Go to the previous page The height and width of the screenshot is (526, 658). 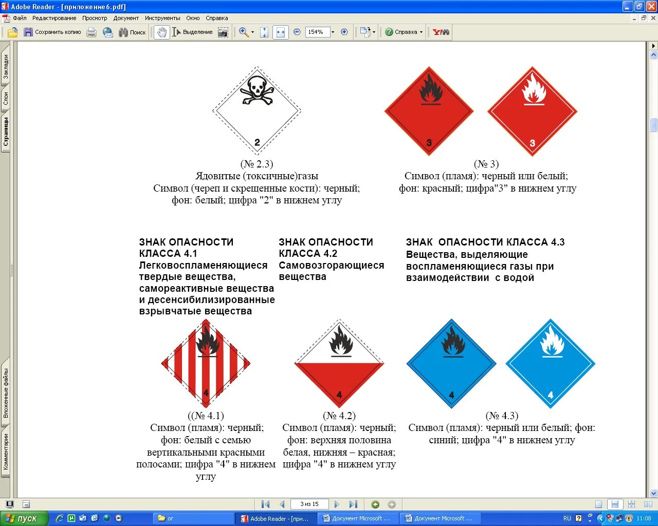point(282,504)
